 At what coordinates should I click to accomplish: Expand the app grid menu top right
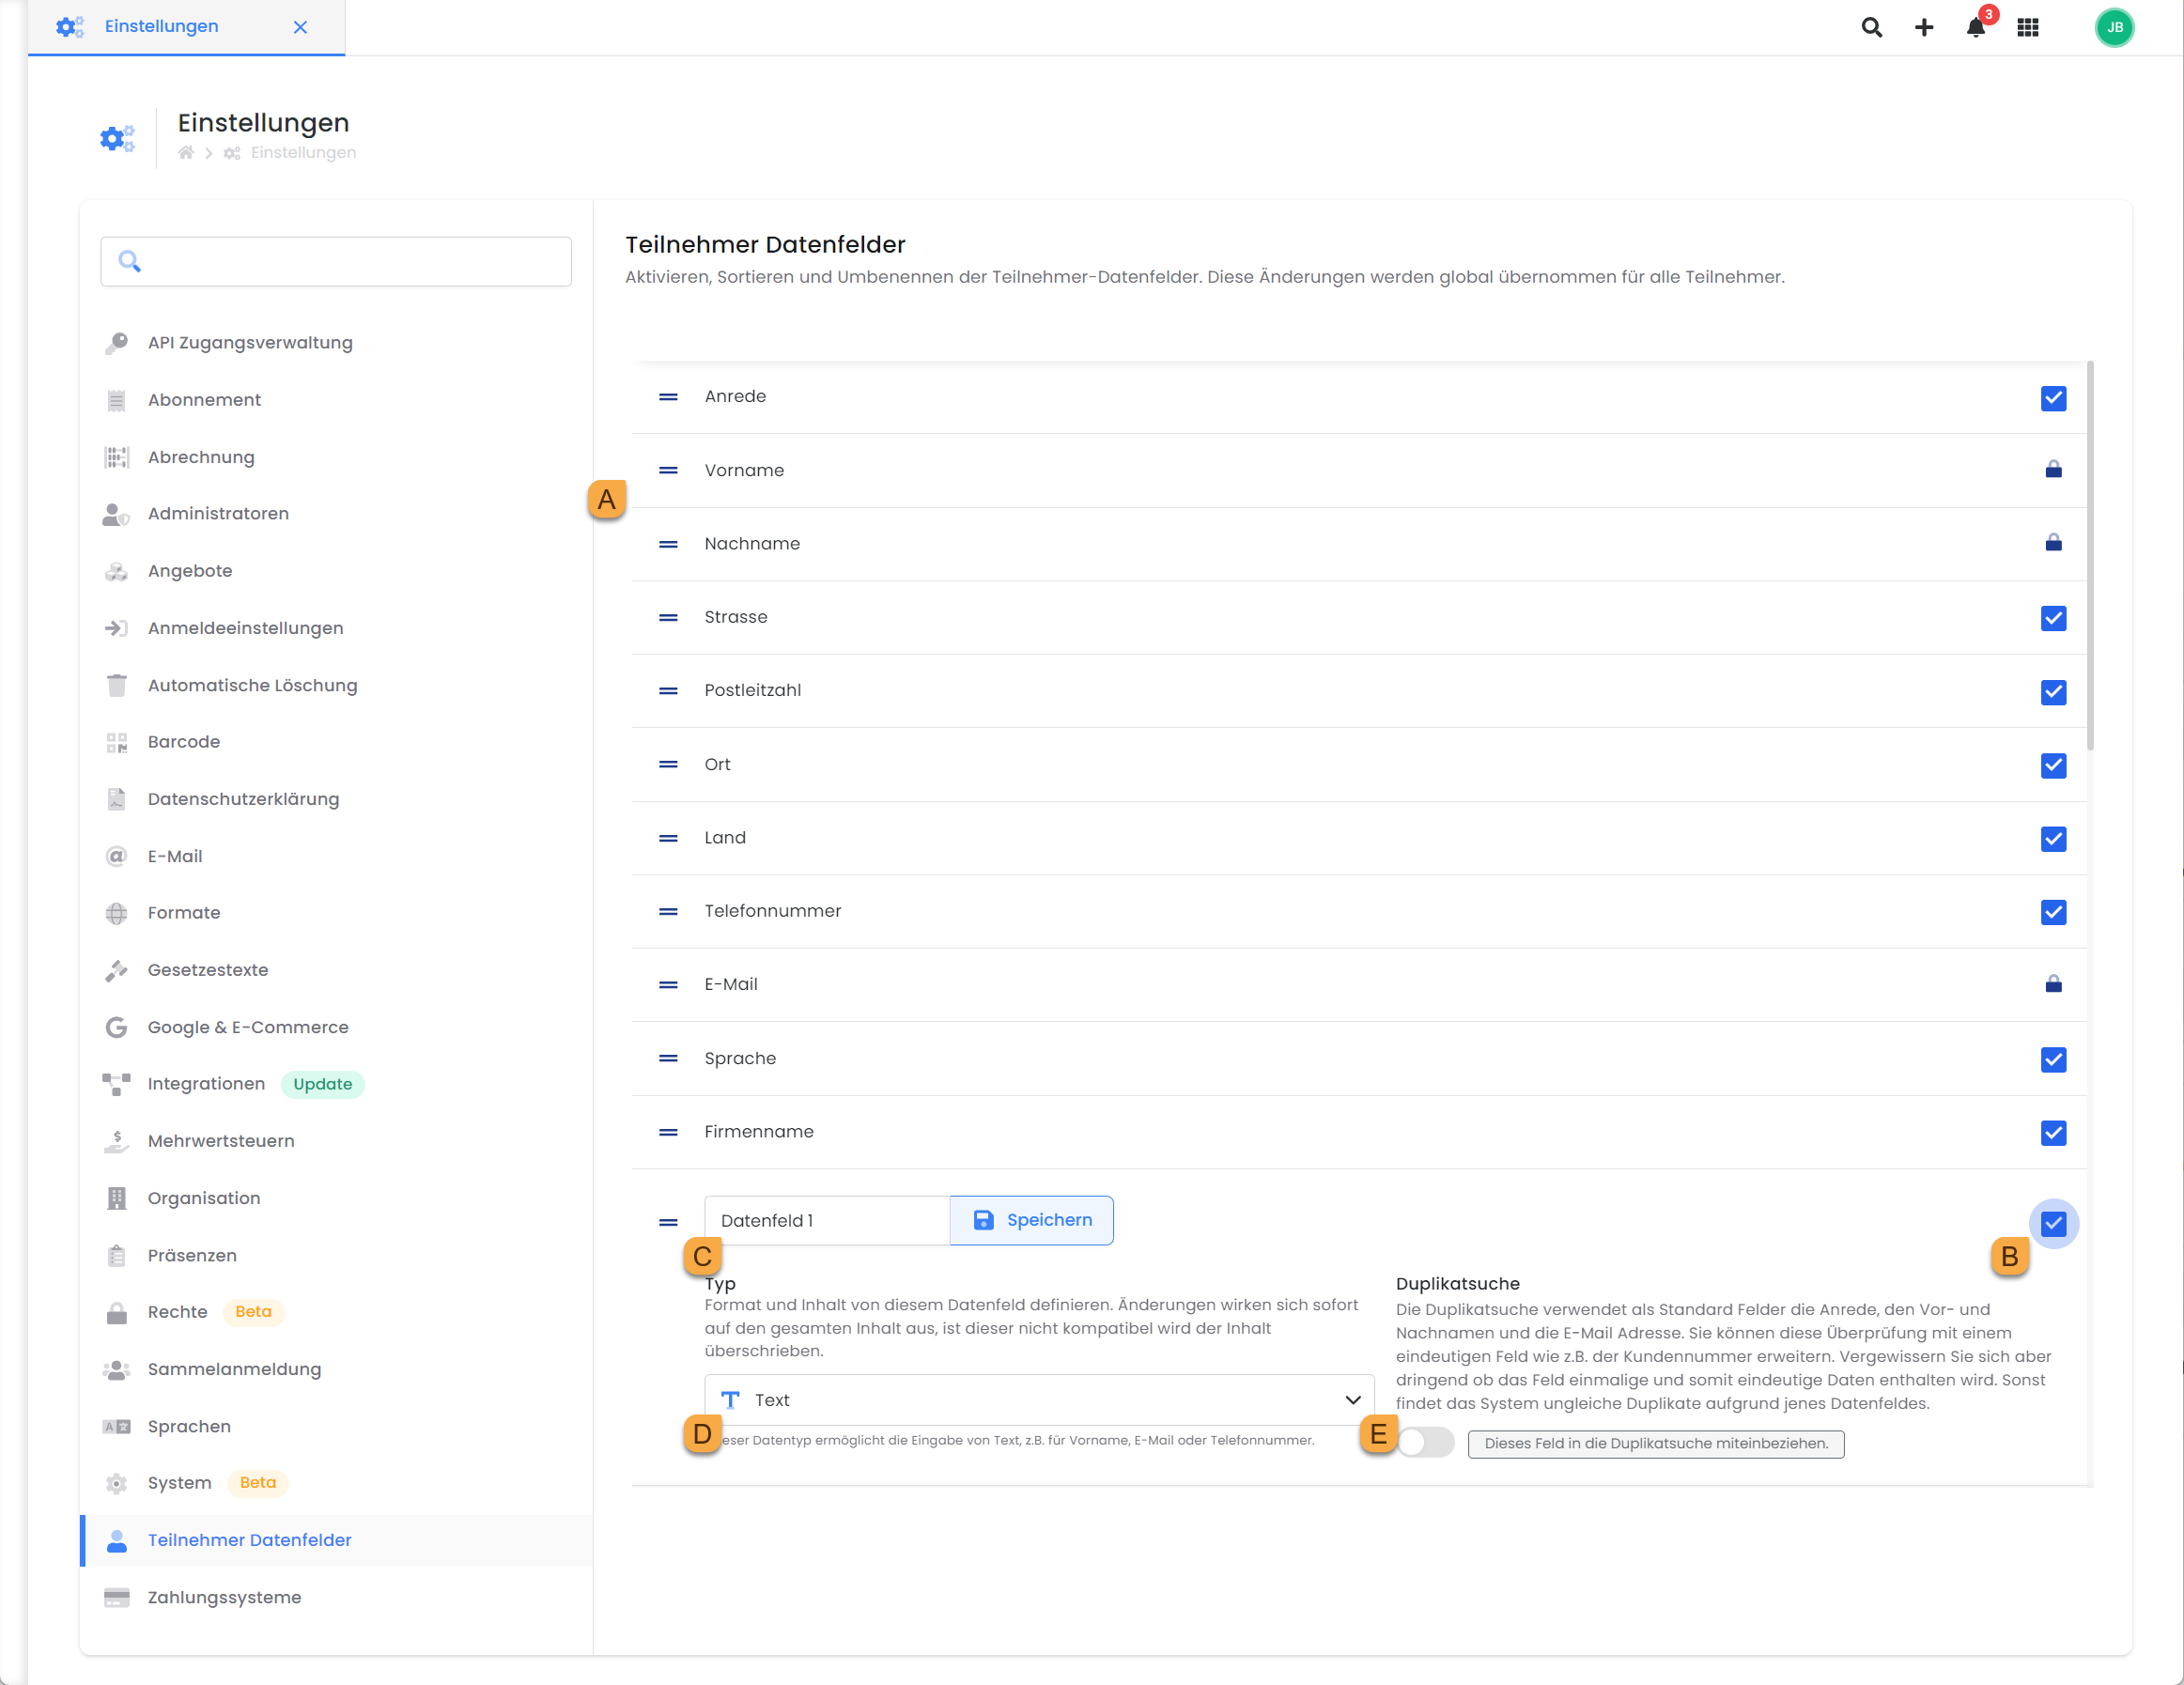point(2028,27)
